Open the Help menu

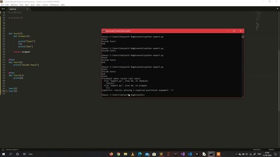click(63, 5)
